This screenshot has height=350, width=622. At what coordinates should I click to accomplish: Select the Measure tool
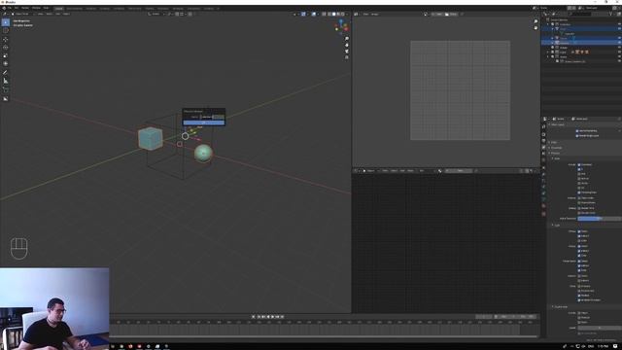point(5,81)
